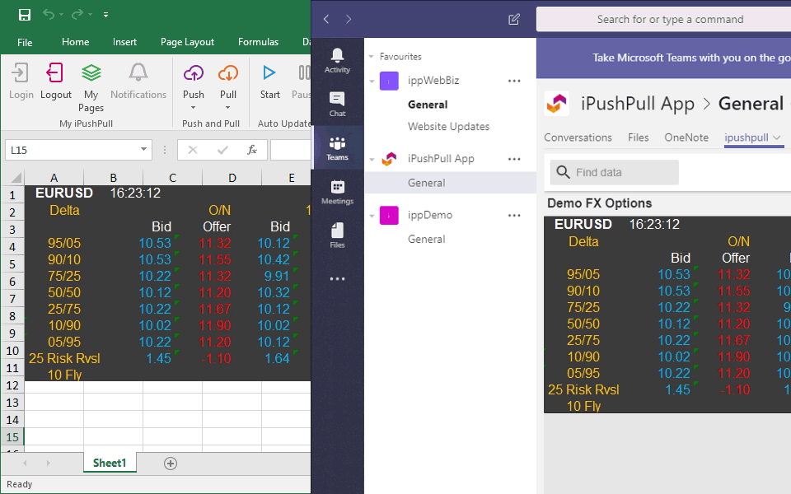This screenshot has height=494, width=791.
Task: Open the ipushpull tab dropdown chevron
Action: [777, 137]
